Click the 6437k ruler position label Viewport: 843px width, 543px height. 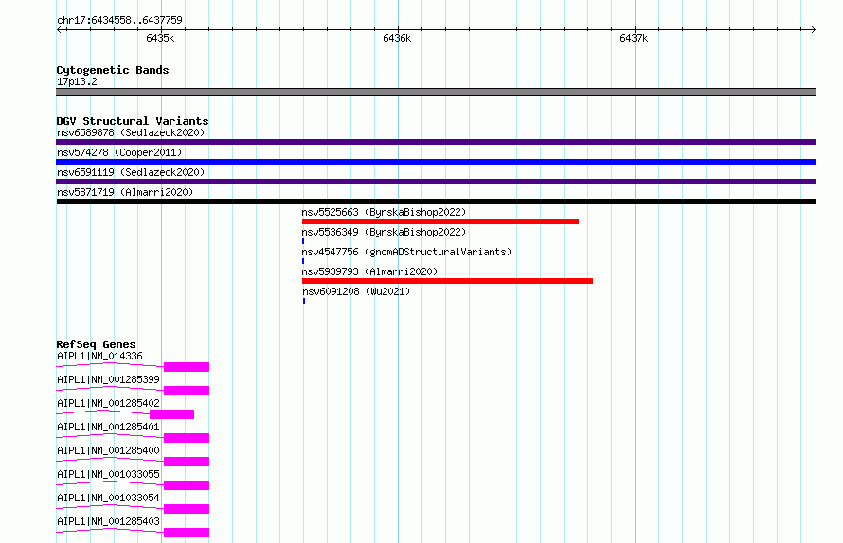coord(634,38)
